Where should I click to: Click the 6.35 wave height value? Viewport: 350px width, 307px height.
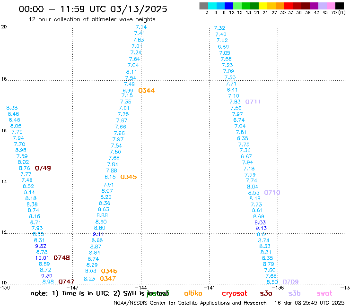pos(243,138)
